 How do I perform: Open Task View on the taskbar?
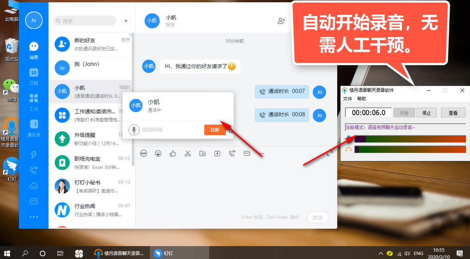[60, 253]
